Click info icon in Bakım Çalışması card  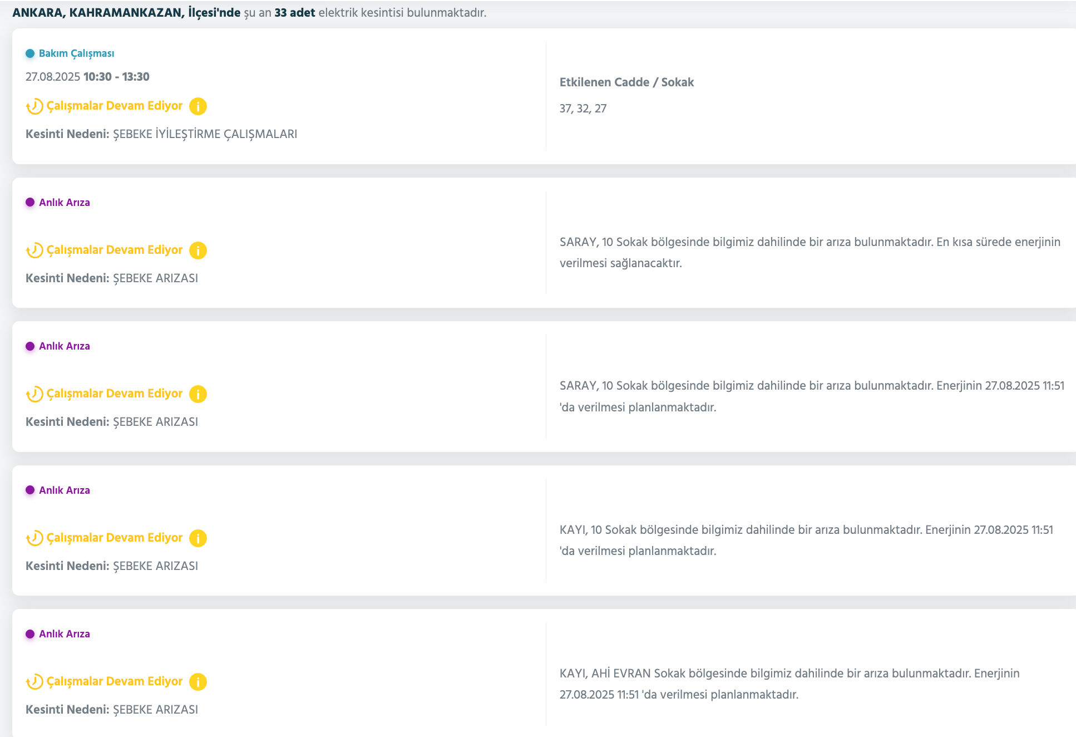point(198,106)
